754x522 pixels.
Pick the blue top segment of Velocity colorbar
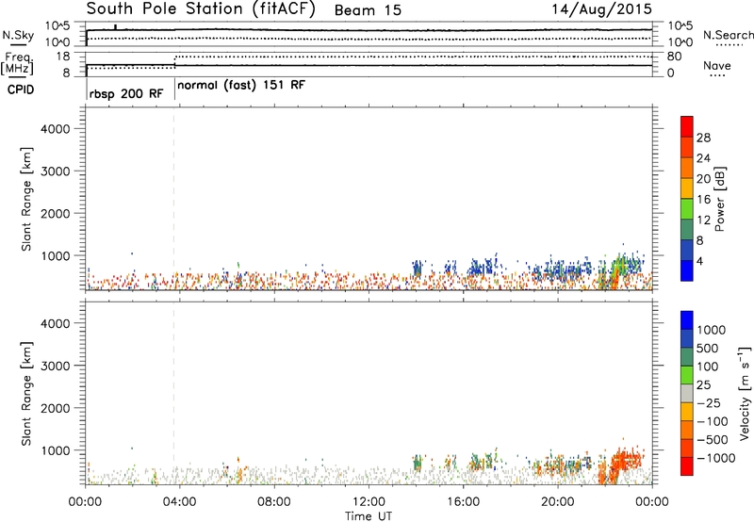pyautogui.click(x=687, y=320)
